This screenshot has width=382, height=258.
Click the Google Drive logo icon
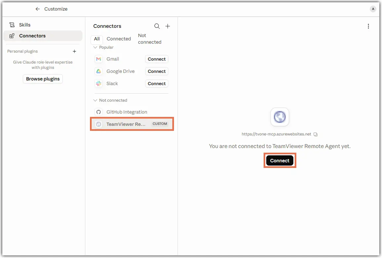pyautogui.click(x=99, y=71)
